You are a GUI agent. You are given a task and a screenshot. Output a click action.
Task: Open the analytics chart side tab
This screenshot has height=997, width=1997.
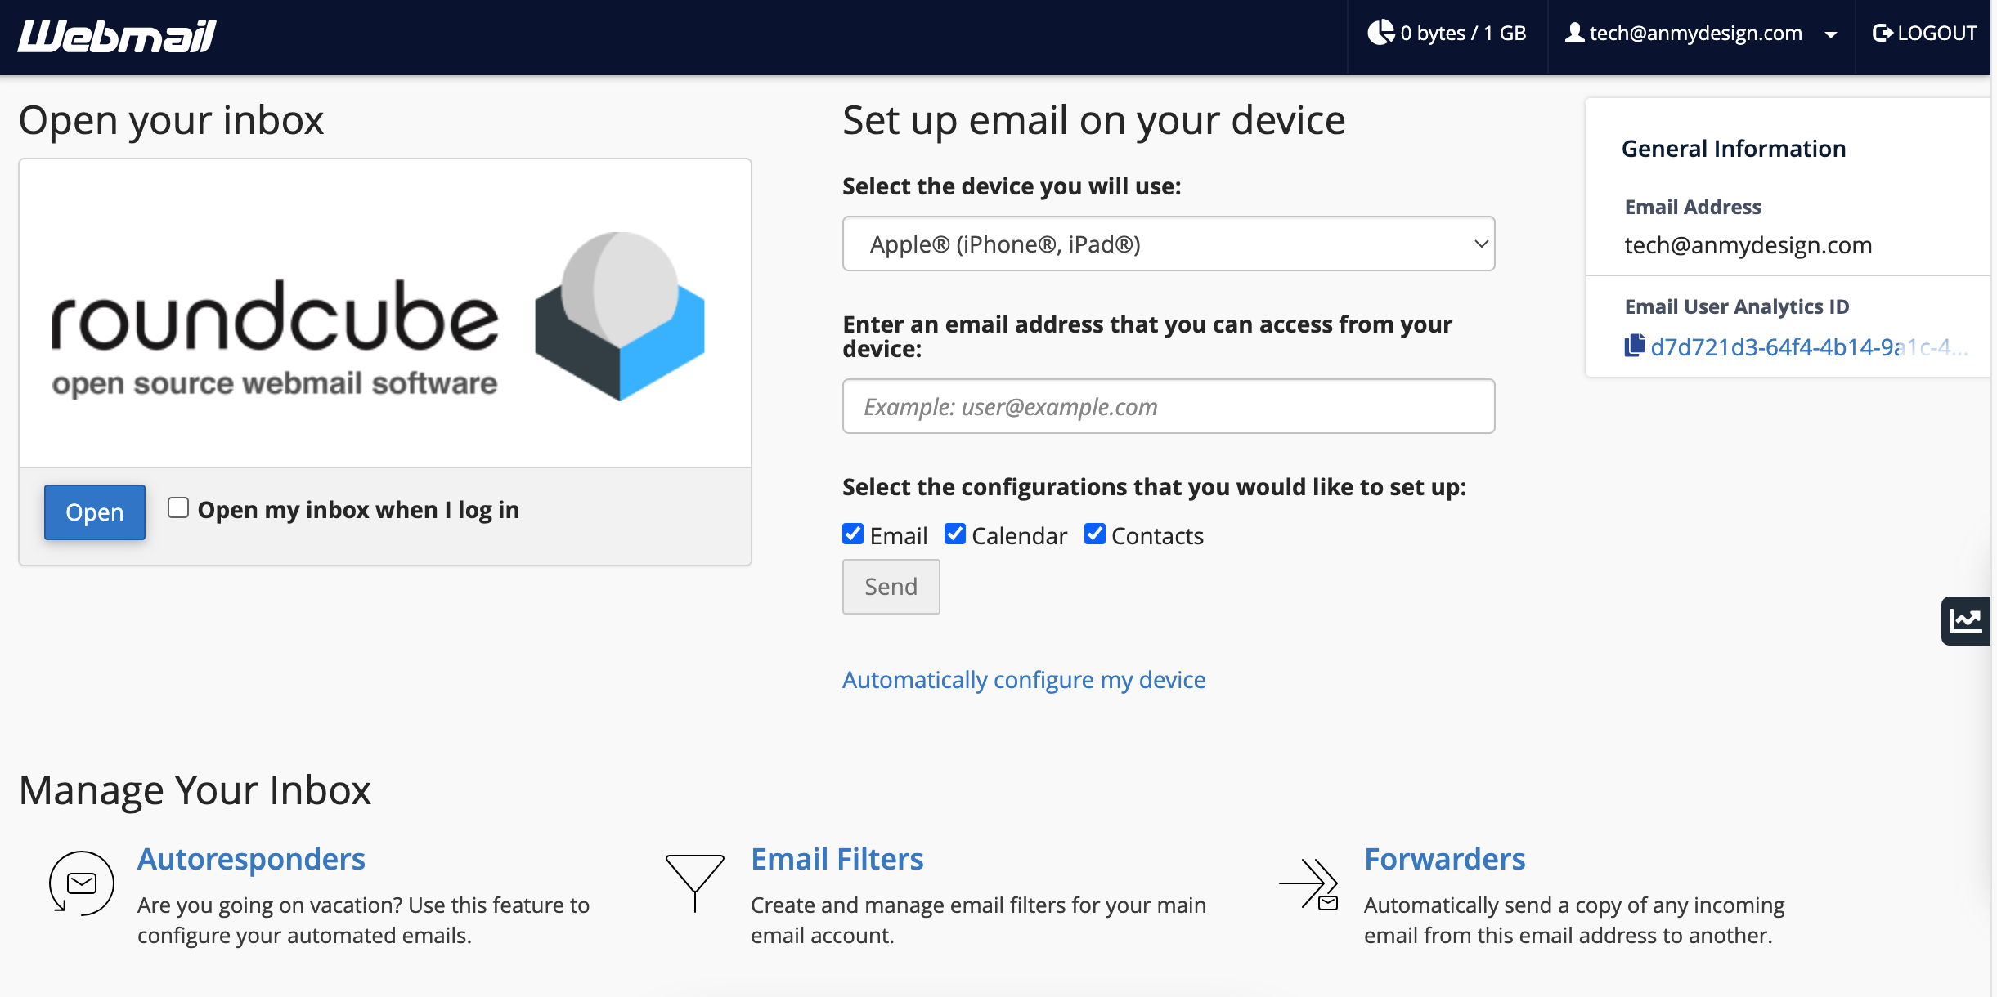(1966, 621)
